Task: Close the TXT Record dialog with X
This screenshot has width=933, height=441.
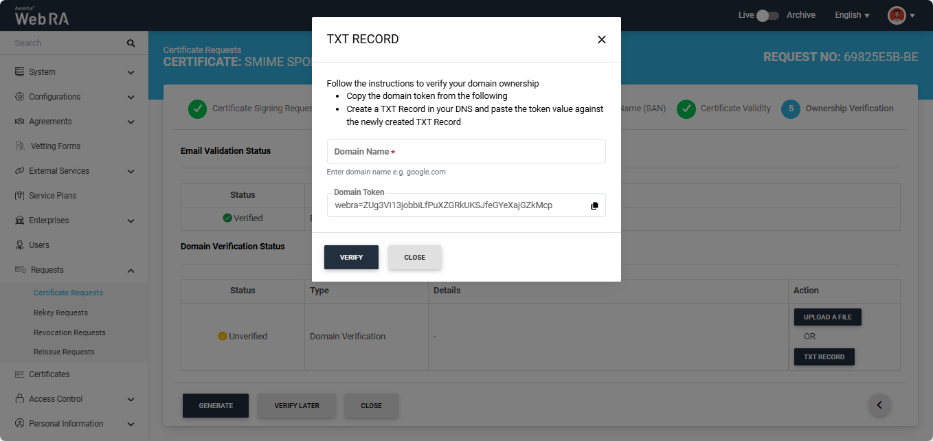Action: pos(601,40)
